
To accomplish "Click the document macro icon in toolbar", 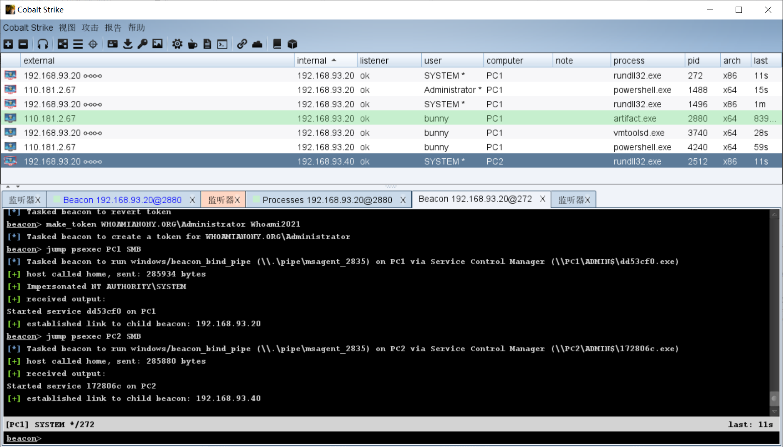I will tap(207, 44).
